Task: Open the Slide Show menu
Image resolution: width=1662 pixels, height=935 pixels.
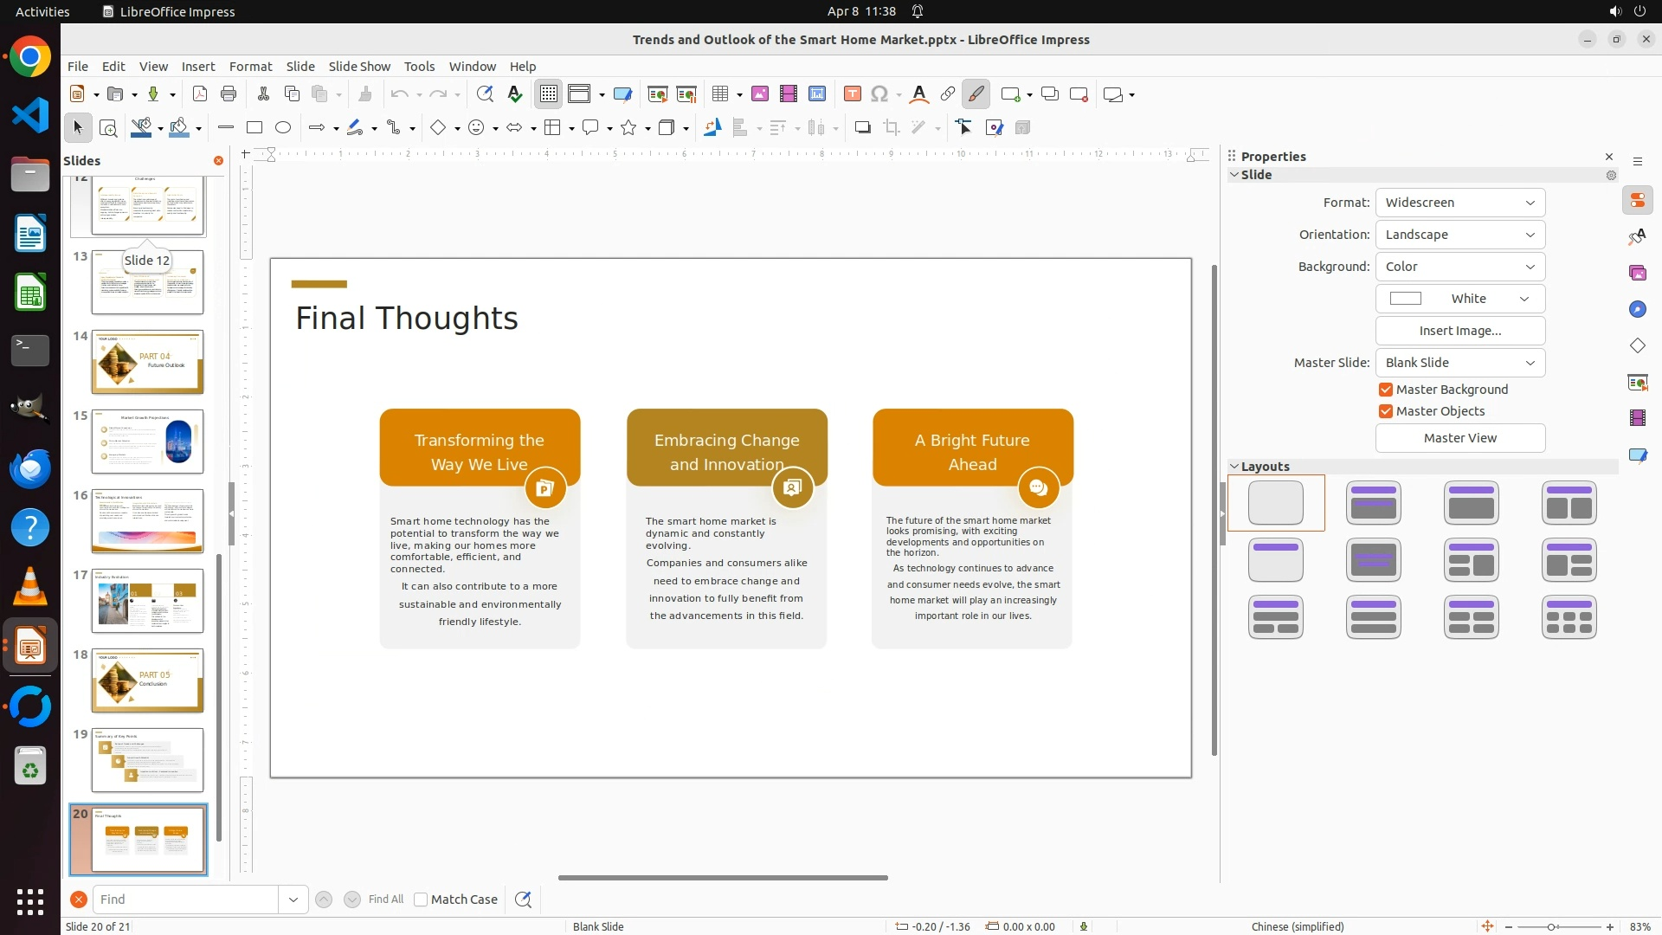Action: point(359,67)
